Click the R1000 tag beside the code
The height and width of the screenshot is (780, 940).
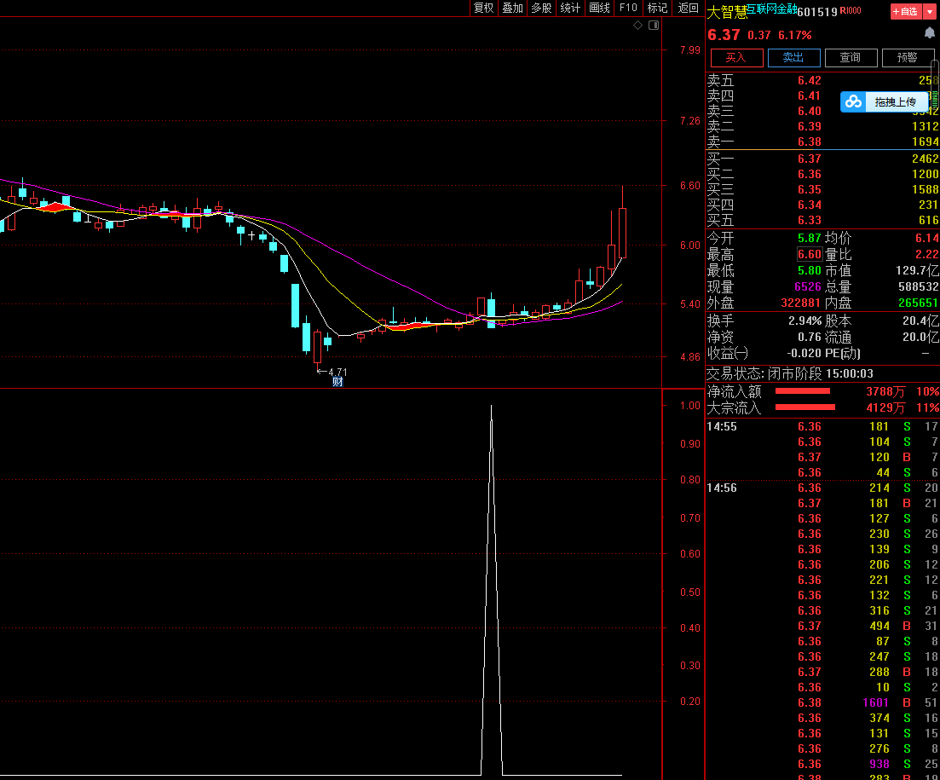(x=850, y=10)
